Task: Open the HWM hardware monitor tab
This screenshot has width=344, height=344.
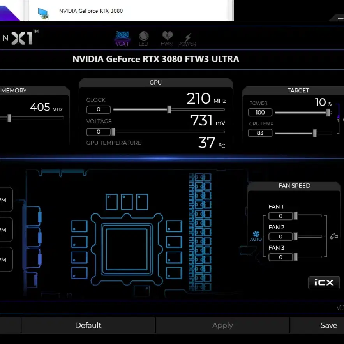Action: point(167,39)
